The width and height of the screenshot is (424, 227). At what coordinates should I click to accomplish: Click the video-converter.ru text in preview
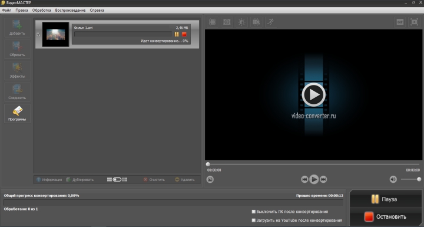coord(314,116)
